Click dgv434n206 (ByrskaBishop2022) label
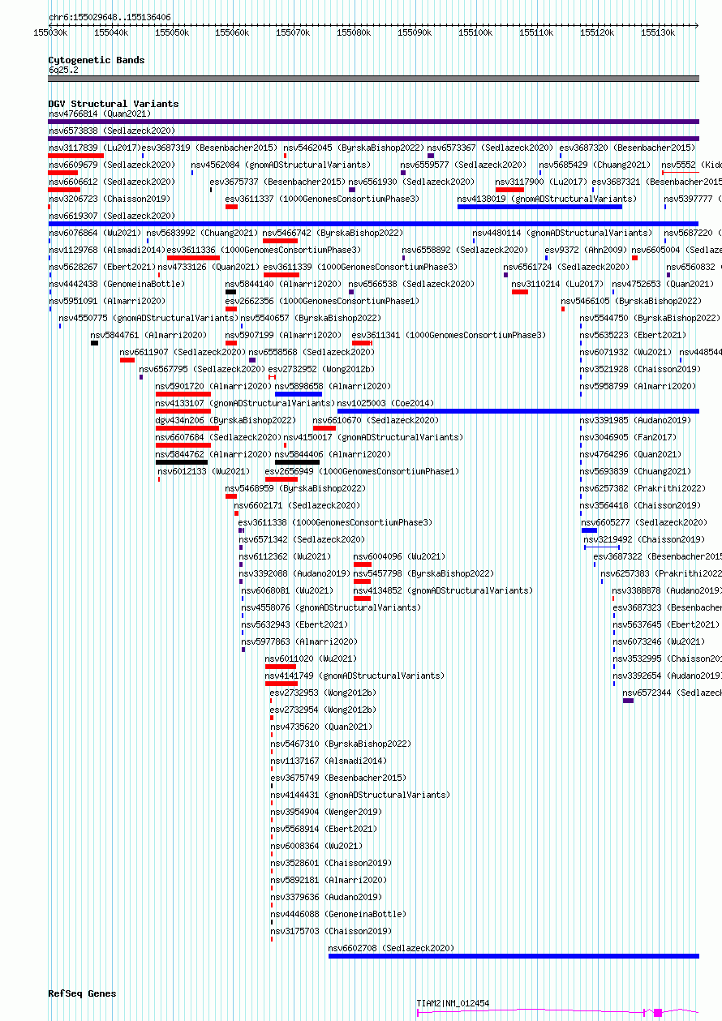Screen dimensions: 722x1021 point(226,420)
